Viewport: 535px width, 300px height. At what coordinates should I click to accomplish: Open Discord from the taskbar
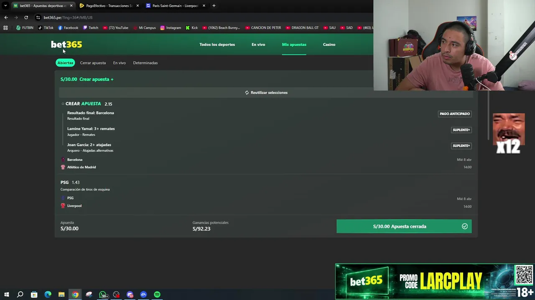click(x=130, y=295)
